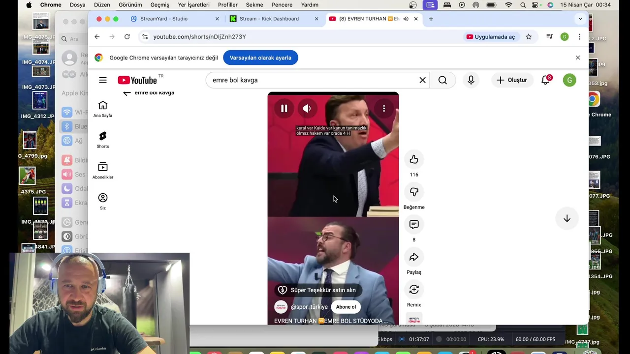Expand Chrome tab search dropdown
Viewport: 630px width, 354px height.
pyautogui.click(x=580, y=19)
